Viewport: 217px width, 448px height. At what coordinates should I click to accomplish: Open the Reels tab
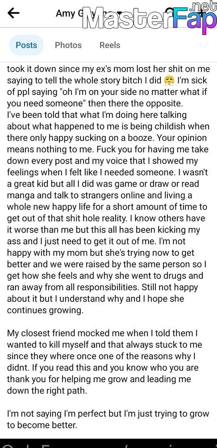[x=110, y=45]
